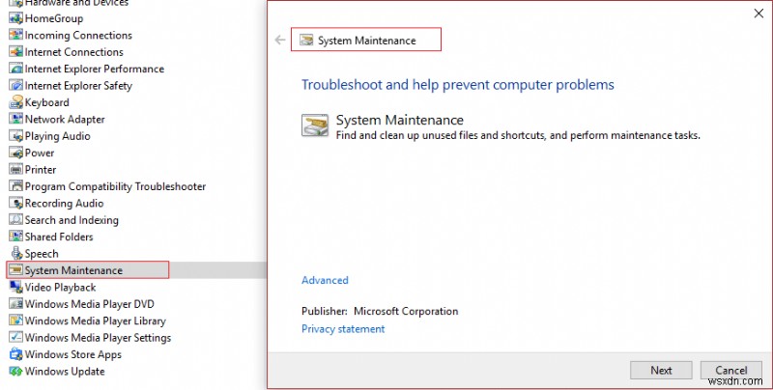The height and width of the screenshot is (390, 773).
Task: Click the Playing Audio speaker icon
Action: pos(16,136)
